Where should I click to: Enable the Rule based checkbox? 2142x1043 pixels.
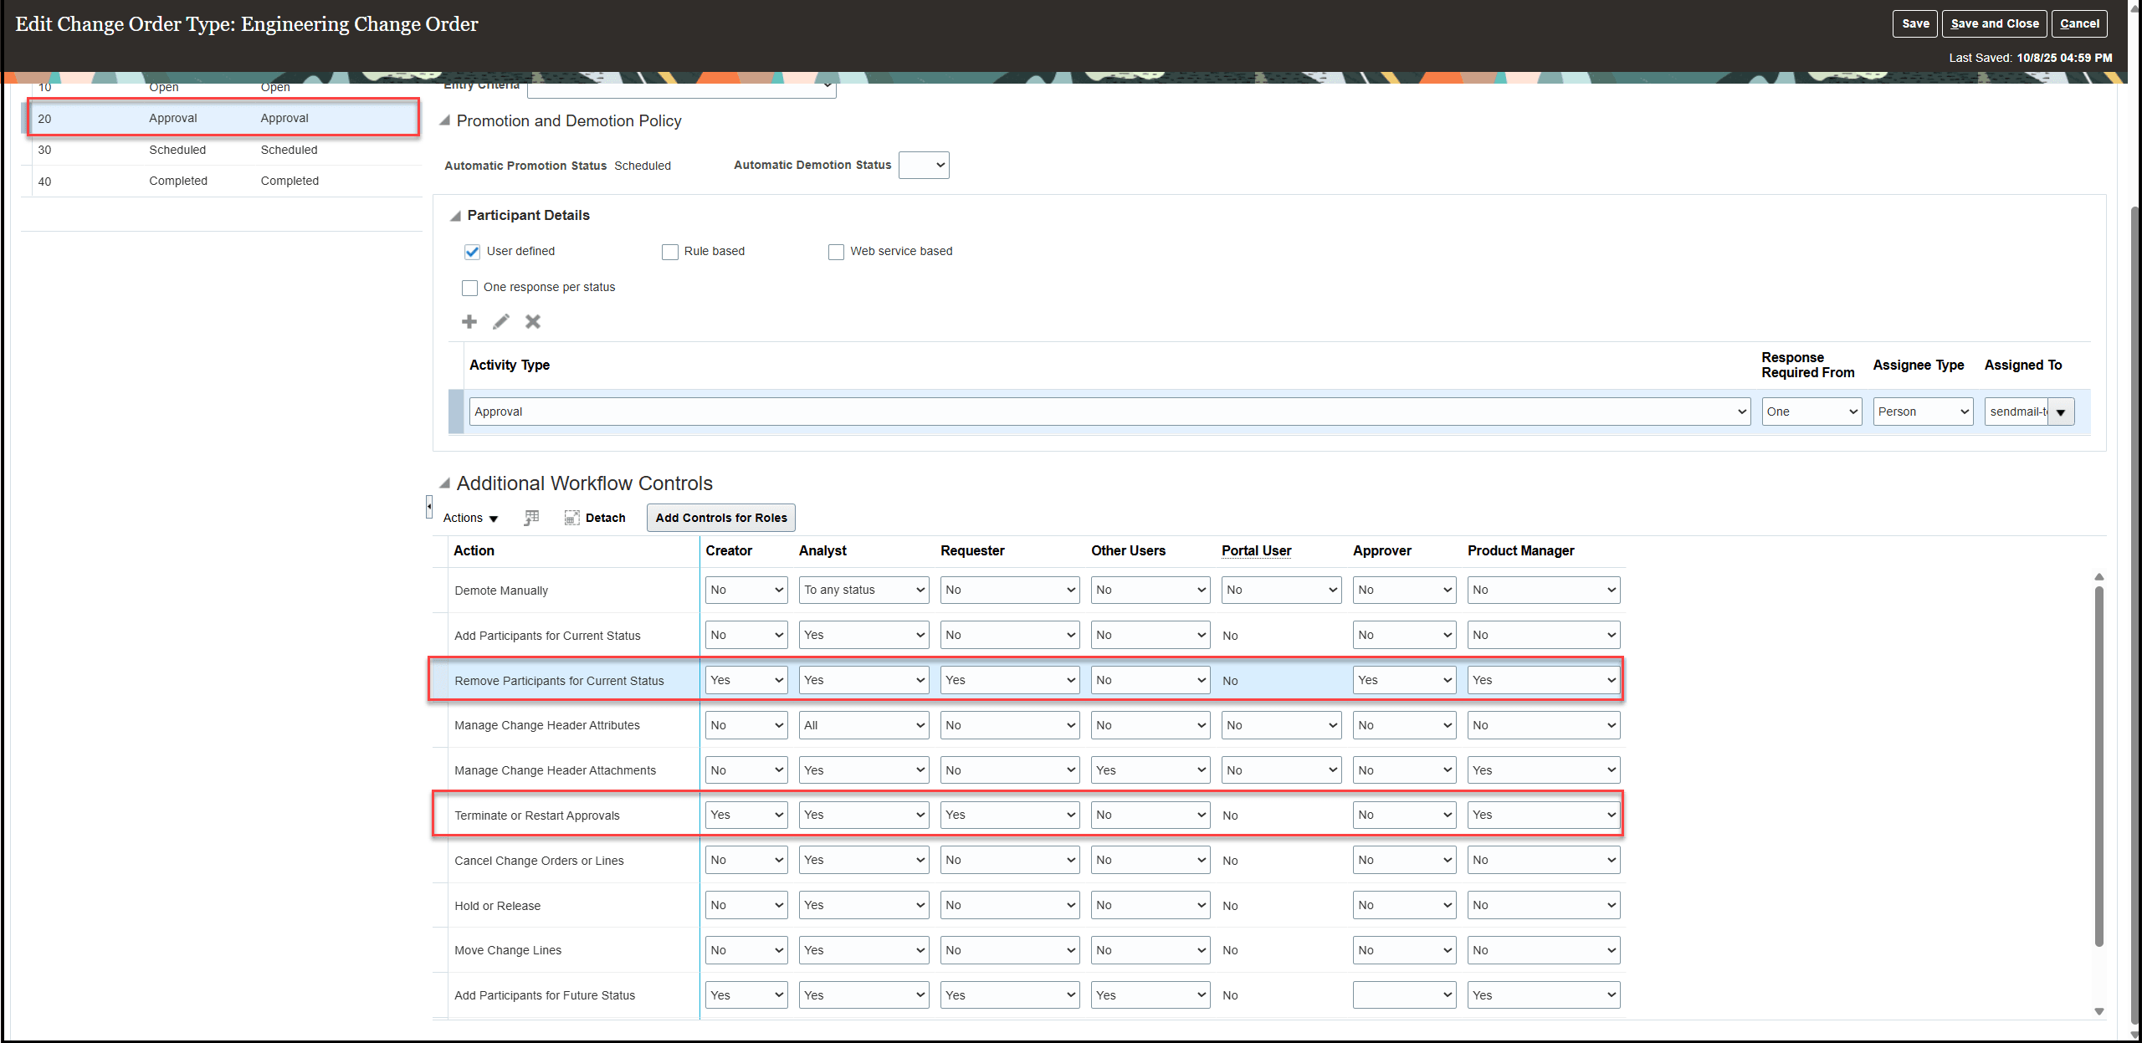pyautogui.click(x=669, y=251)
